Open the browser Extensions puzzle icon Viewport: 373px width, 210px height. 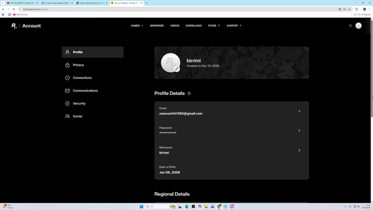tap(357, 9)
